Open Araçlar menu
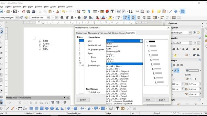 53,7
